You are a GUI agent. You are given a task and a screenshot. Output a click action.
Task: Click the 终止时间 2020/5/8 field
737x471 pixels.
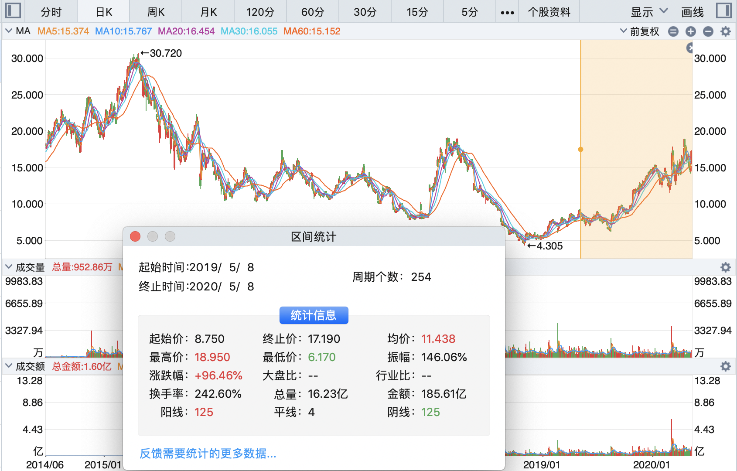point(196,287)
